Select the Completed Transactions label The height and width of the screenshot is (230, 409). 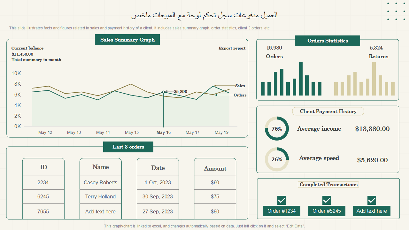(328, 185)
